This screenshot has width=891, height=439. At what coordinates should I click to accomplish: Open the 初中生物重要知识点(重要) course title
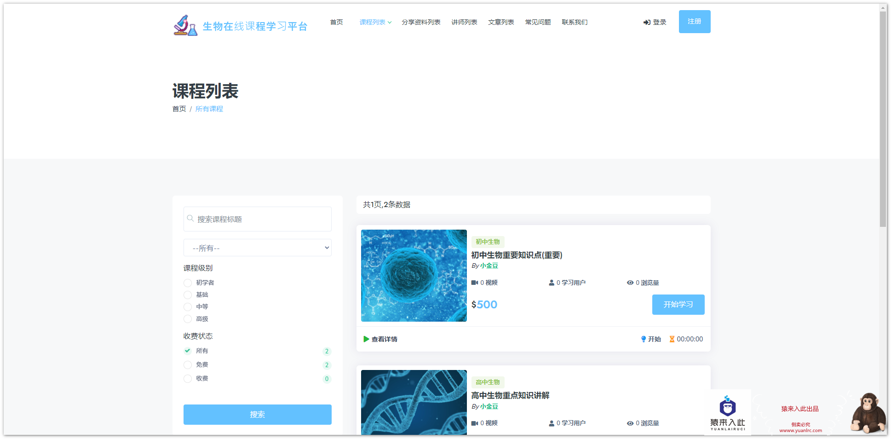coord(517,255)
